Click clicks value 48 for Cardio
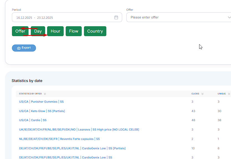 [193, 120]
